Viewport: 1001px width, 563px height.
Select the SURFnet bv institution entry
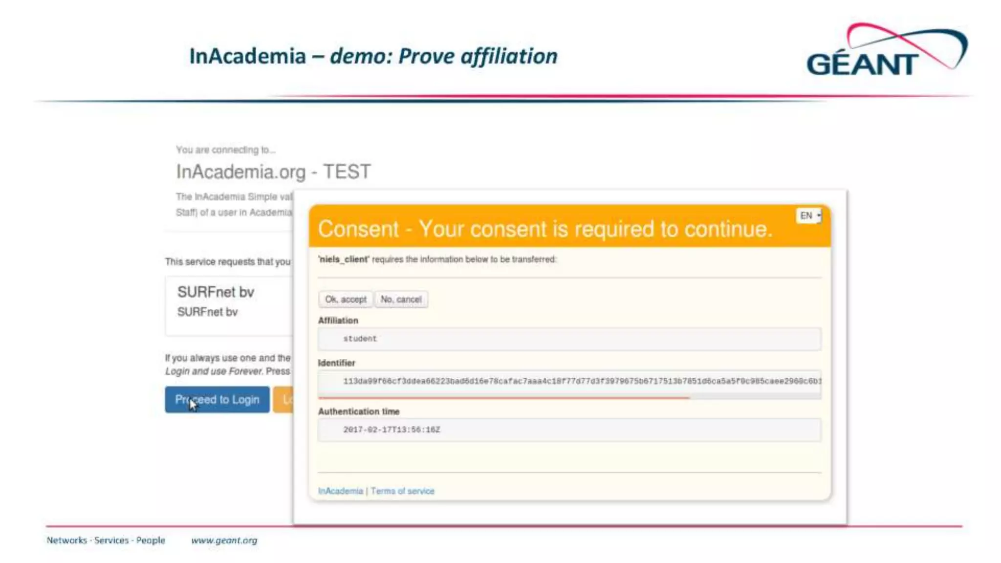tap(228, 305)
